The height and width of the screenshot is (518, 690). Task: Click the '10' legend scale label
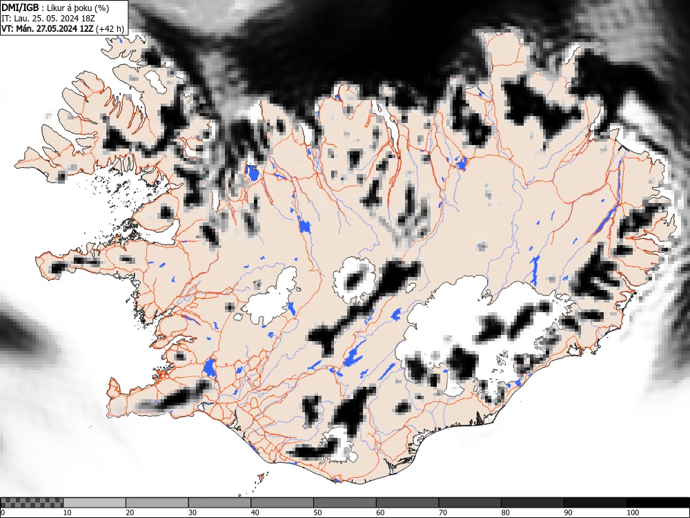pyautogui.click(x=68, y=512)
